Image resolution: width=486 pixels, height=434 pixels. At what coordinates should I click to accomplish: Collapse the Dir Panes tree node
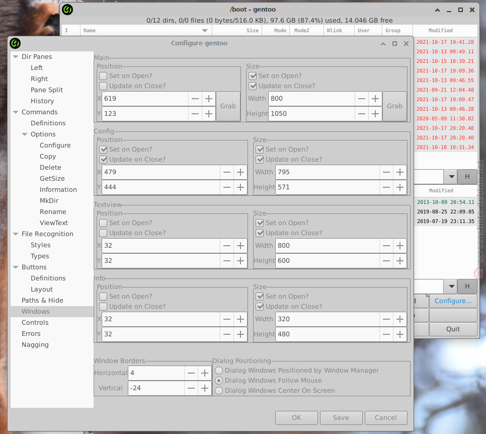coord(16,57)
